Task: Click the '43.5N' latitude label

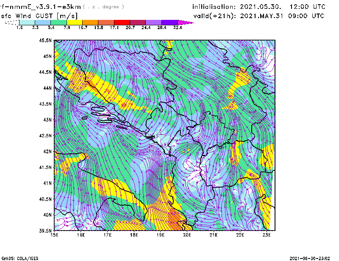Action: point(45,103)
